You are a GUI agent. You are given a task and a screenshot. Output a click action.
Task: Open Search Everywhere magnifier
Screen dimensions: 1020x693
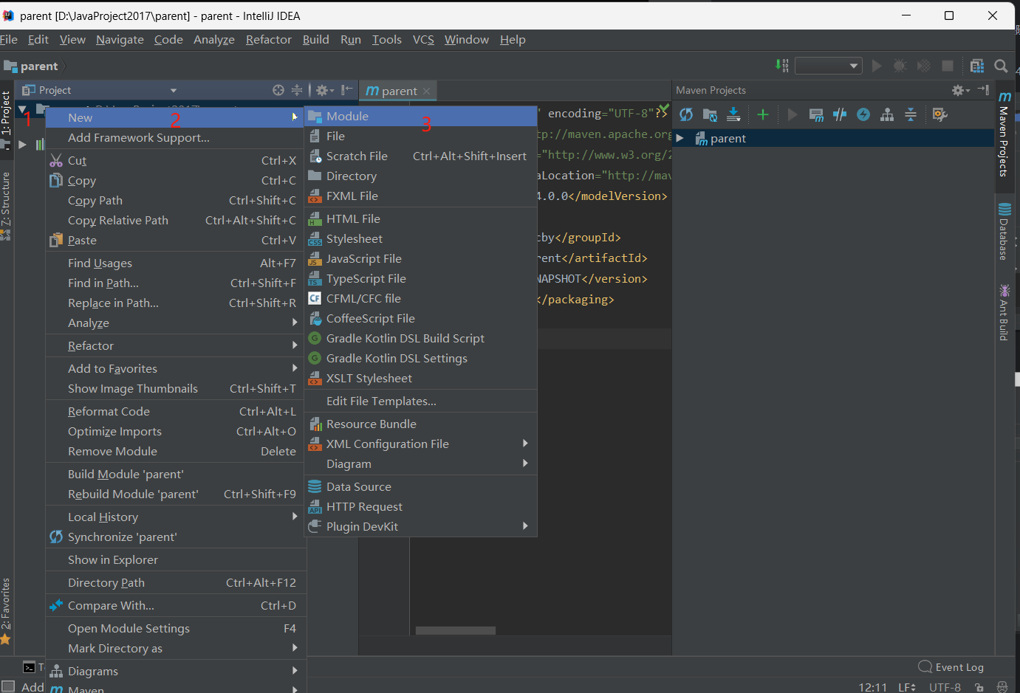pos(1001,66)
